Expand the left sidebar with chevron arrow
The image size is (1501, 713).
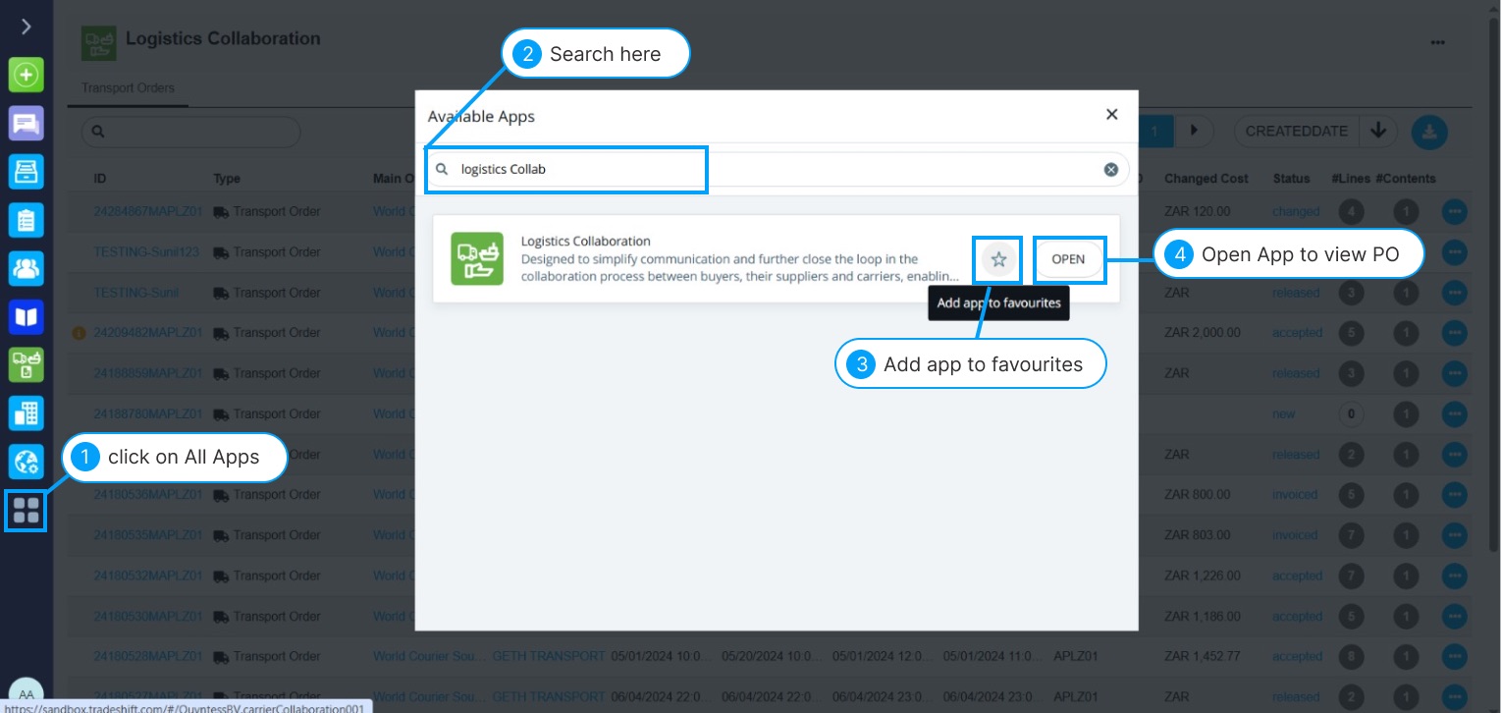[x=27, y=27]
